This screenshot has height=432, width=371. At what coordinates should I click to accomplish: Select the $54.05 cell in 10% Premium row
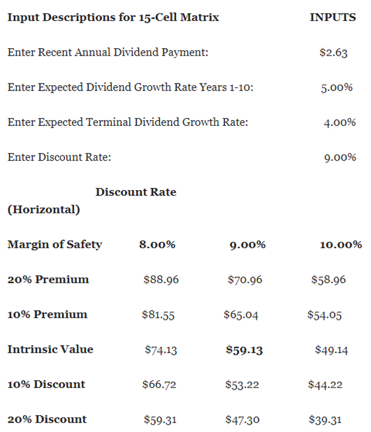(325, 315)
